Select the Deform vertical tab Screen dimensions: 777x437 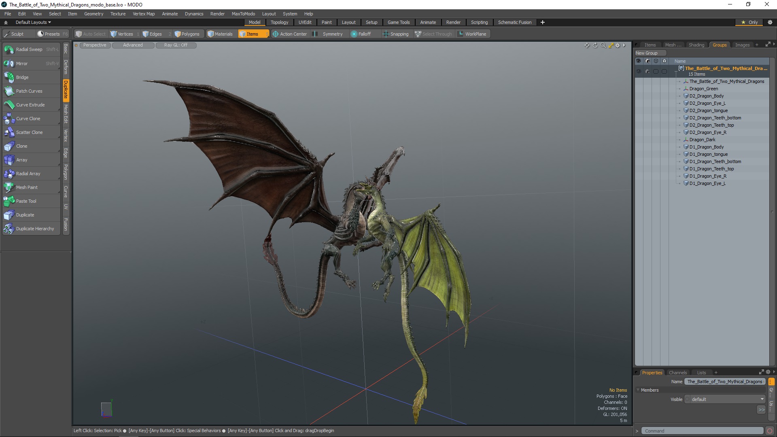66,67
